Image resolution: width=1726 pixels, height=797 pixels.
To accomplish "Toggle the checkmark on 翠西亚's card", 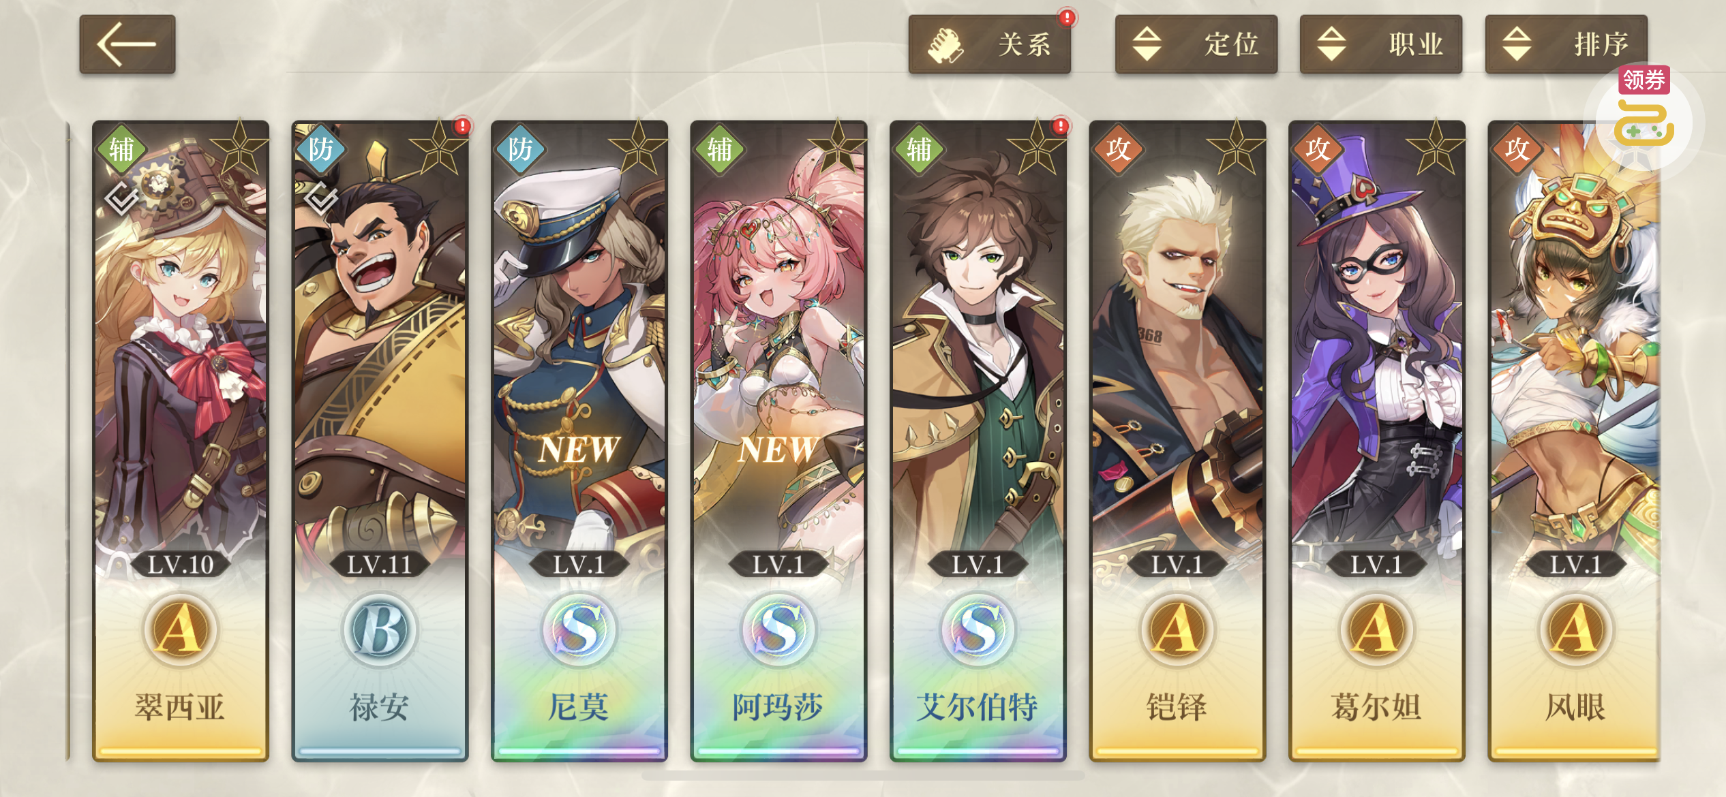I will (x=121, y=198).
